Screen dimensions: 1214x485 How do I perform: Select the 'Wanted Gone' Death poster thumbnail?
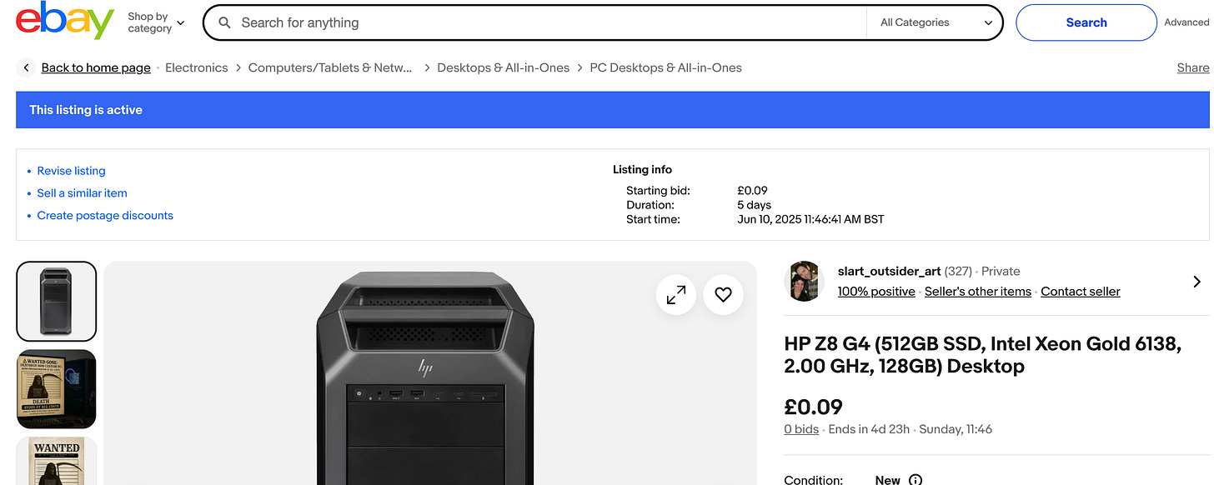point(57,389)
